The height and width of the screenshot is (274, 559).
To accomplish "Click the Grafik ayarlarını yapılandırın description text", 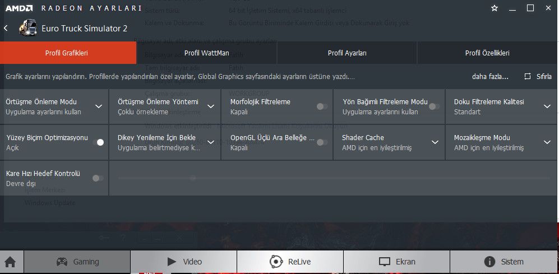I will (180, 77).
